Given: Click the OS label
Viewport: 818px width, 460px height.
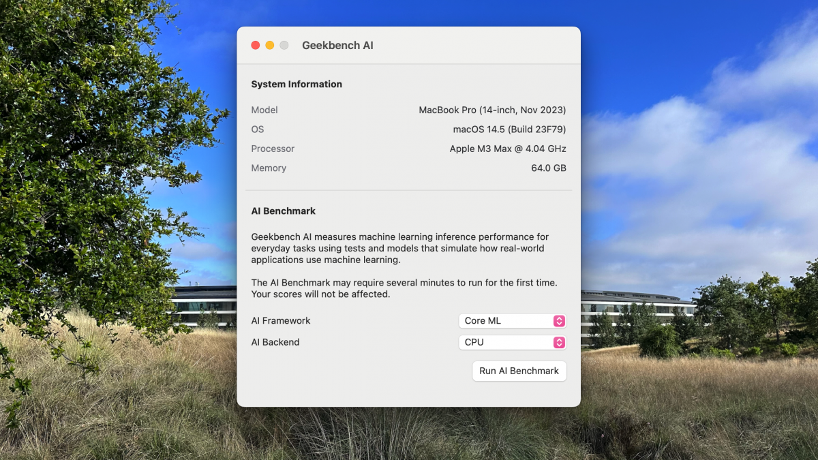Looking at the screenshot, I should pyautogui.click(x=258, y=129).
